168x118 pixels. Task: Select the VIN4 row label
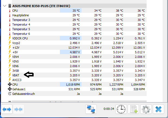point(15,57)
